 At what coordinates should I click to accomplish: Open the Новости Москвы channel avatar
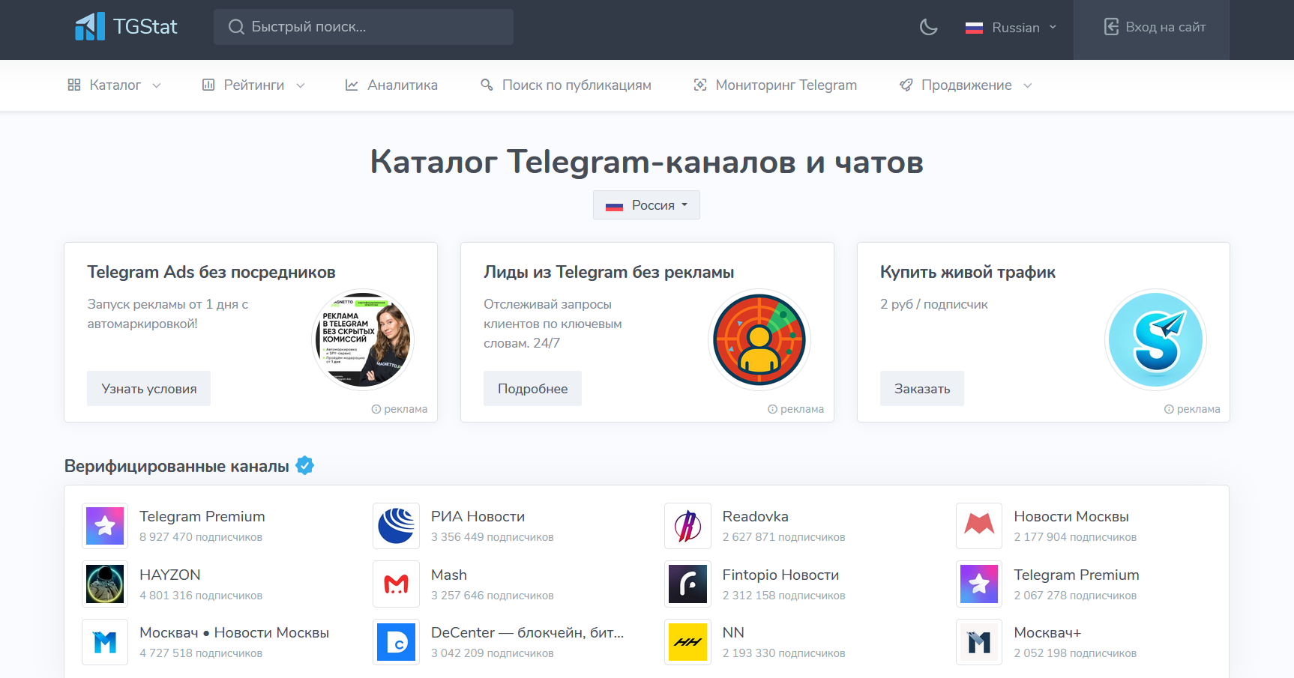pyautogui.click(x=979, y=526)
